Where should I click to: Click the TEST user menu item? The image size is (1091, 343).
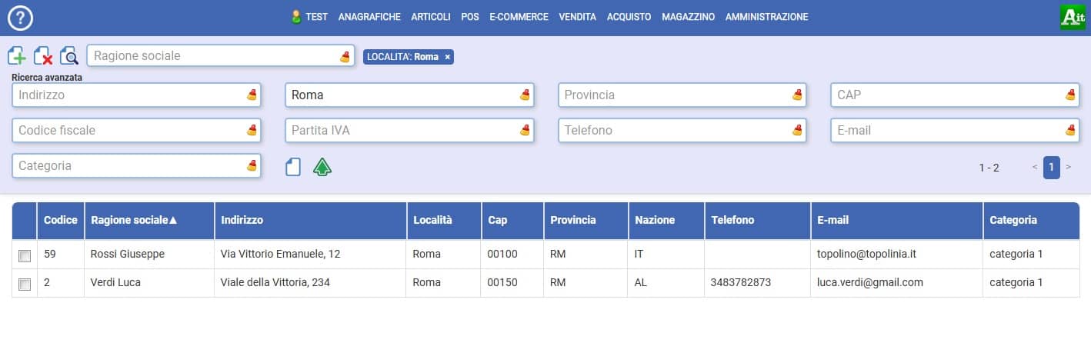click(310, 16)
